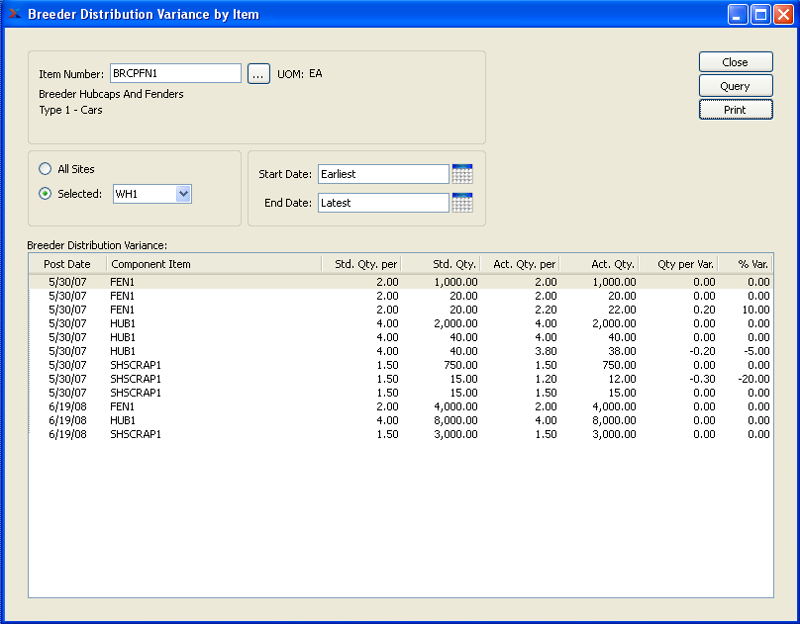Viewport: 800px width, 624px height.
Task: Select the SHSCRAP1 row with -20.00 variance
Action: tap(396, 379)
